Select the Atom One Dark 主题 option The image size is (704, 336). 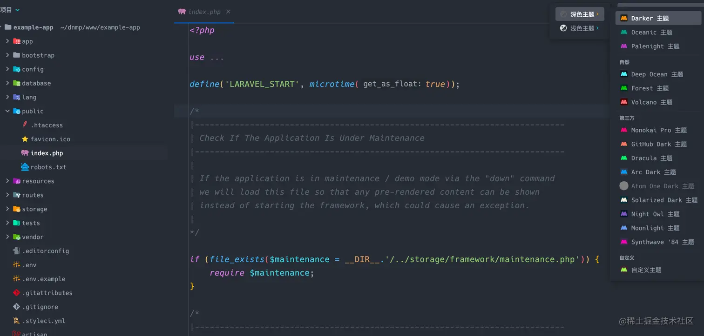(658, 186)
